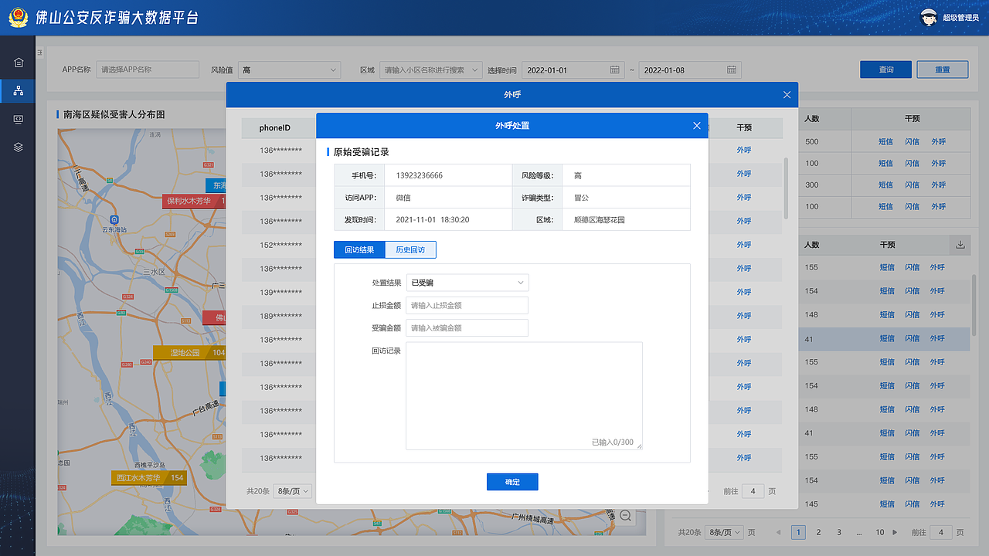989x556 pixels.
Task: Click the phone number 13923236666
Action: (420, 175)
